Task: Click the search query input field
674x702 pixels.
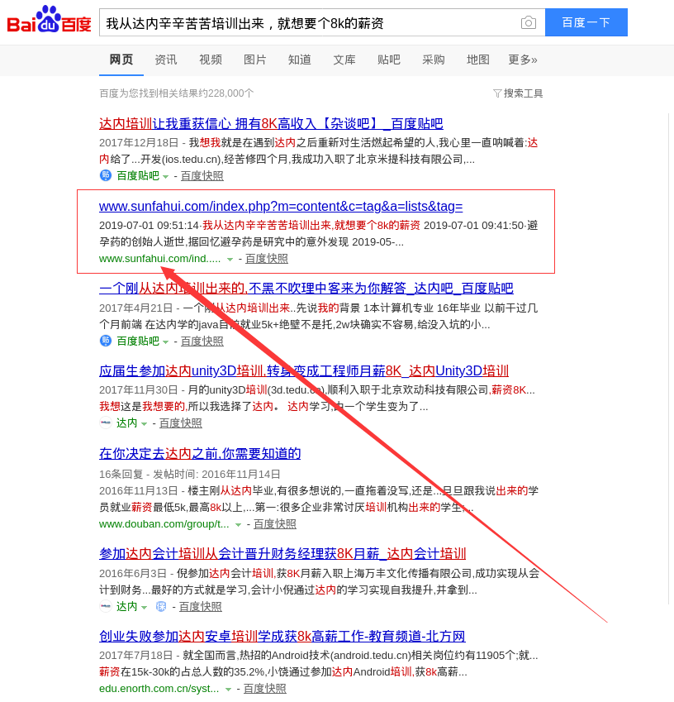Action: (x=309, y=23)
